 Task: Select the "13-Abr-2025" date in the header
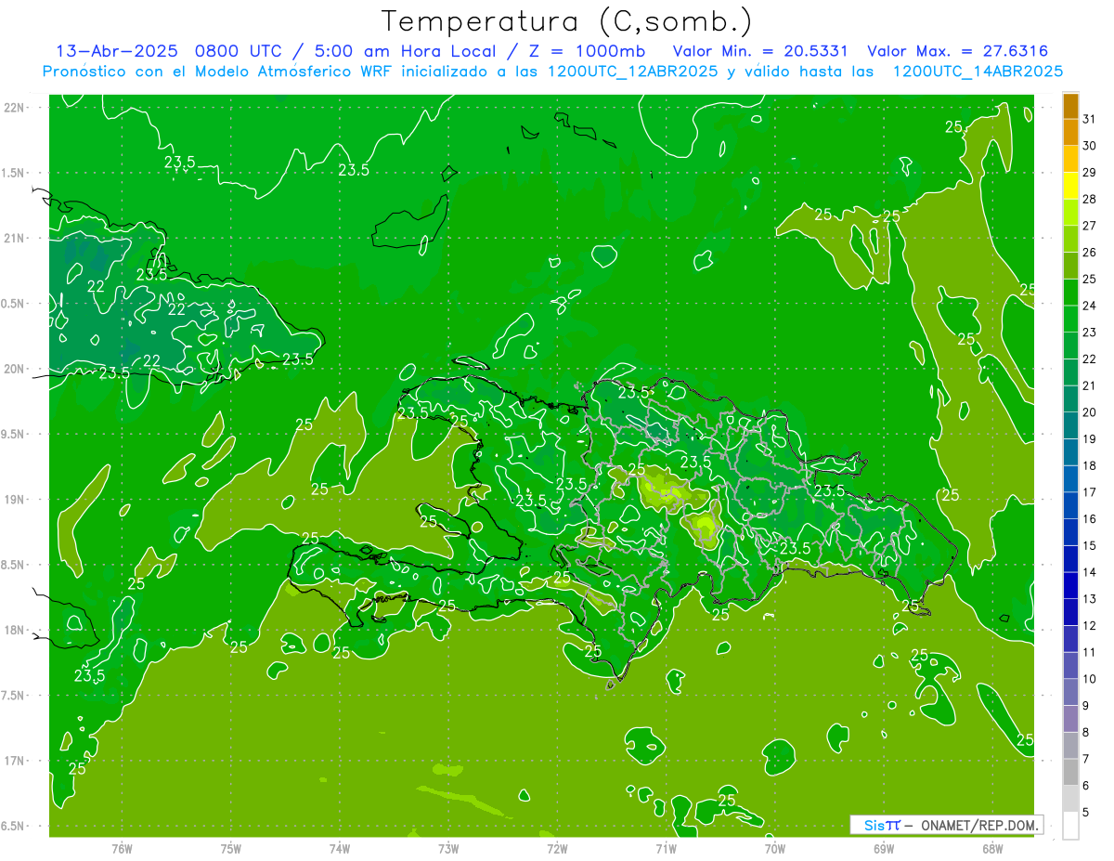(x=116, y=52)
